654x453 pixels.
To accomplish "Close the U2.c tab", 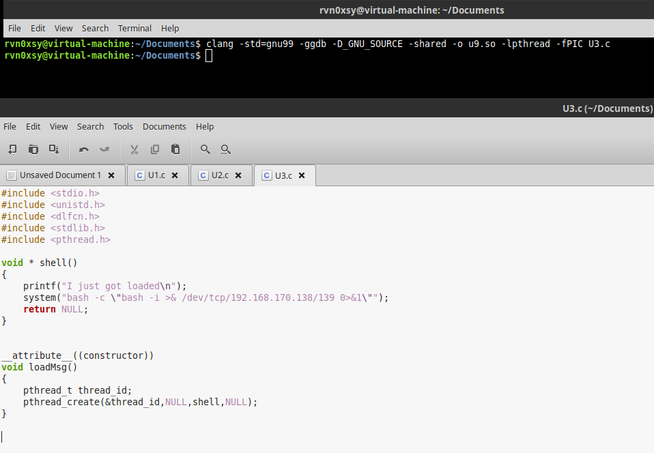I will (x=238, y=175).
